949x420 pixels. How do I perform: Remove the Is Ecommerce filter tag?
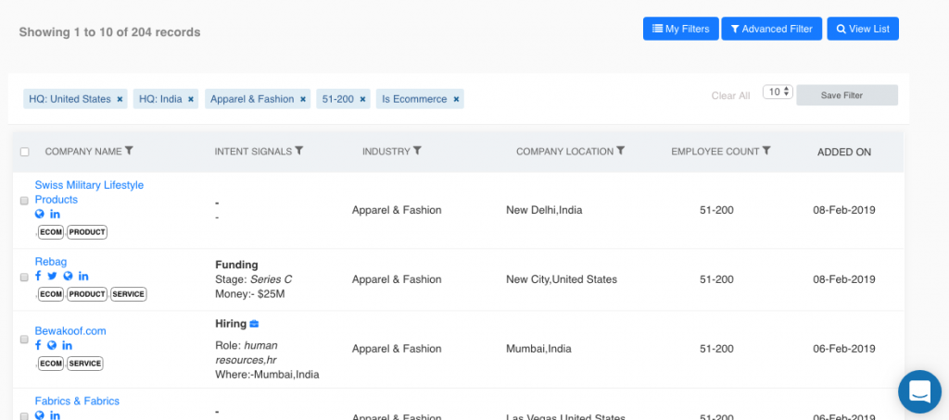[456, 99]
